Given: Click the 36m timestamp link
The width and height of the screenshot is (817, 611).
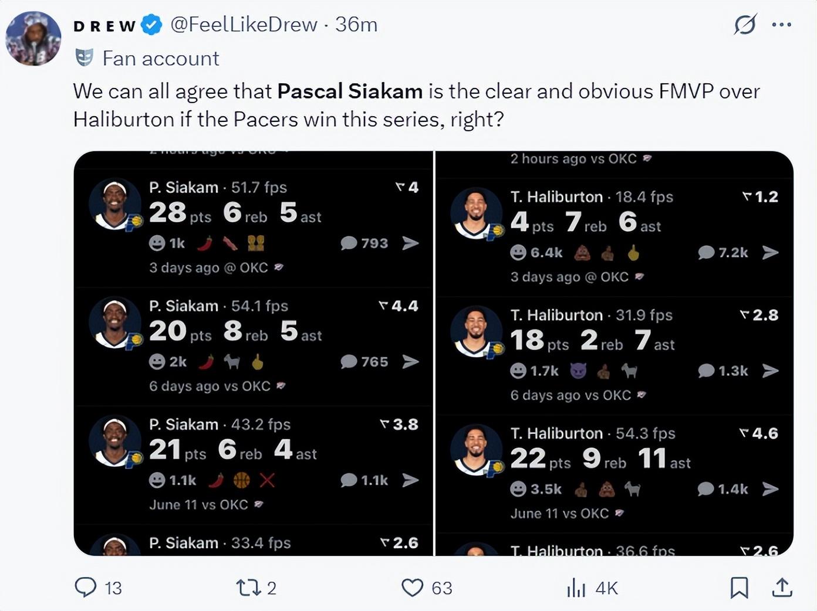Looking at the screenshot, I should 356,25.
